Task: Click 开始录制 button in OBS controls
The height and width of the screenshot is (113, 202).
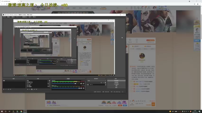Action: click(116, 82)
